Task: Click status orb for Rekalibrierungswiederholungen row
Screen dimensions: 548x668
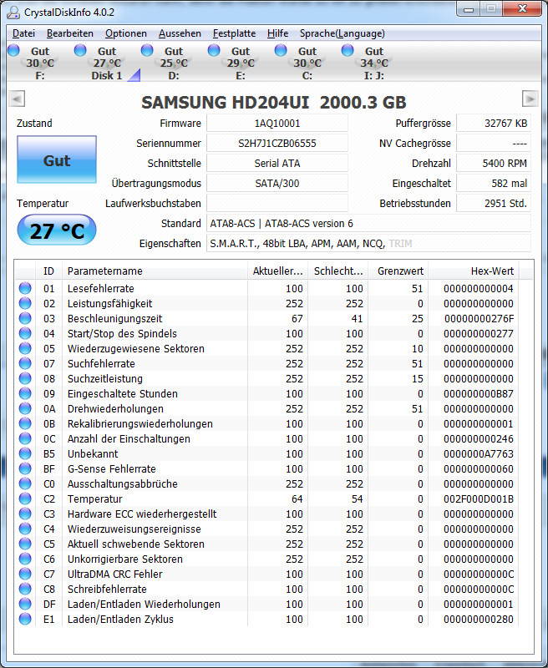Action: [25, 423]
